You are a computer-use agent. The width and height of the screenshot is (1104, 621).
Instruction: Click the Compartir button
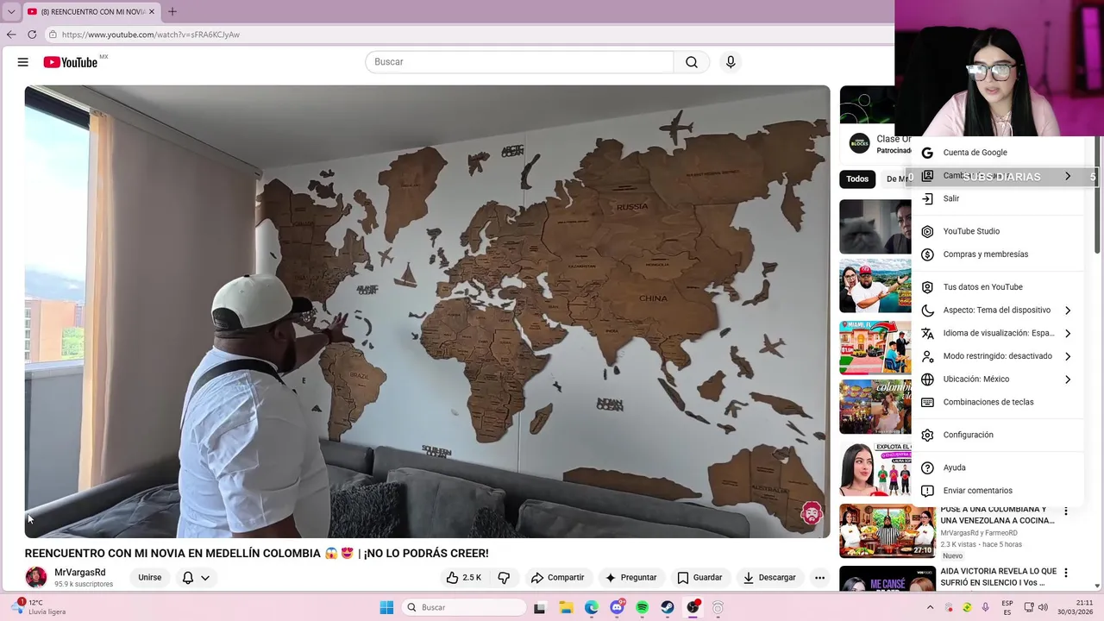point(558,578)
